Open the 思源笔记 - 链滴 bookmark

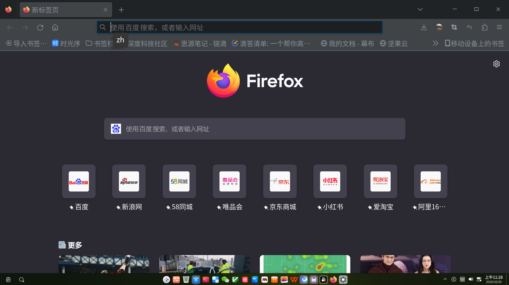point(200,43)
